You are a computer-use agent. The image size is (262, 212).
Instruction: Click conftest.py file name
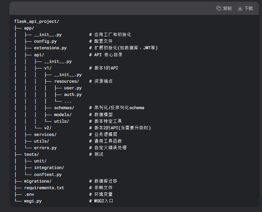click(48, 175)
